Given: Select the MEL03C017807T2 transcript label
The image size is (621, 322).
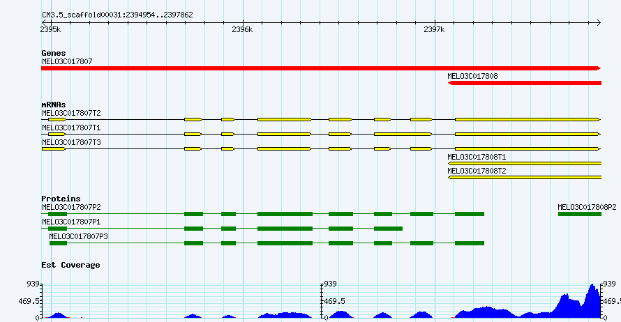Looking at the screenshot, I should 71,113.
